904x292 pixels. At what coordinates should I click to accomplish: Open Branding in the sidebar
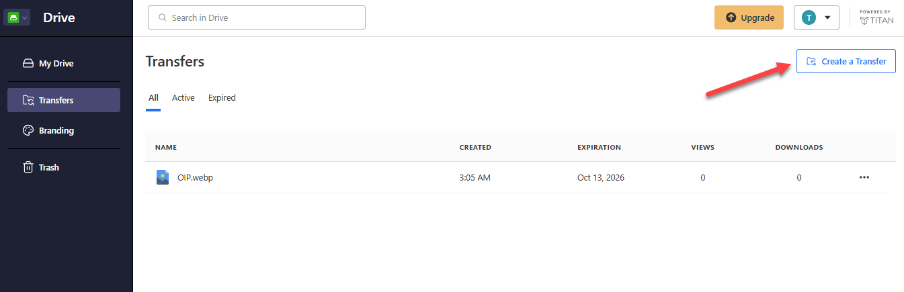pos(64,131)
